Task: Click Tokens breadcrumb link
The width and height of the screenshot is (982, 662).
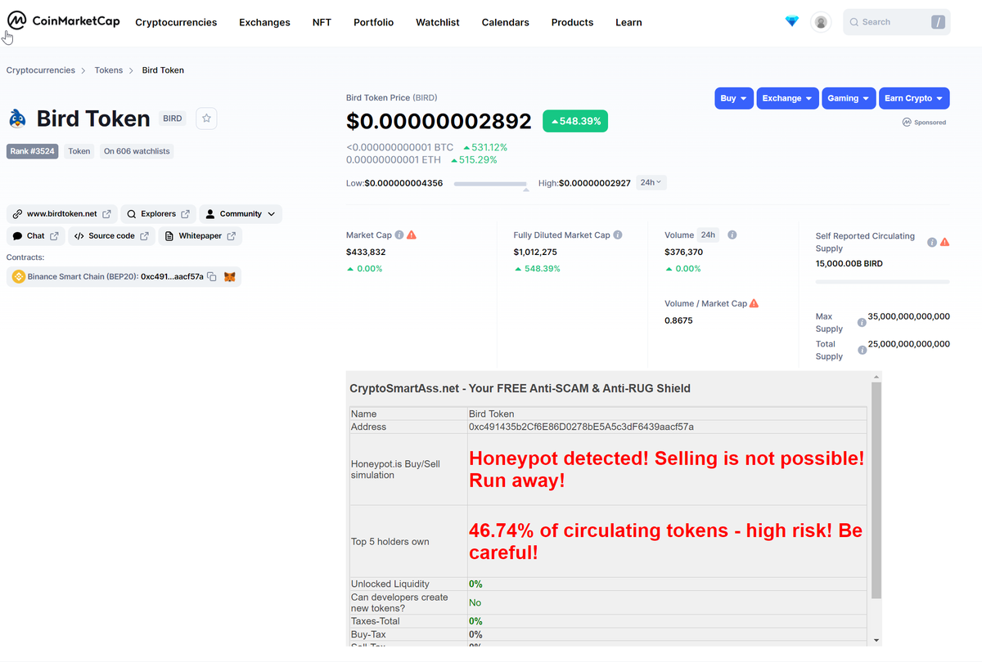Action: pyautogui.click(x=108, y=70)
